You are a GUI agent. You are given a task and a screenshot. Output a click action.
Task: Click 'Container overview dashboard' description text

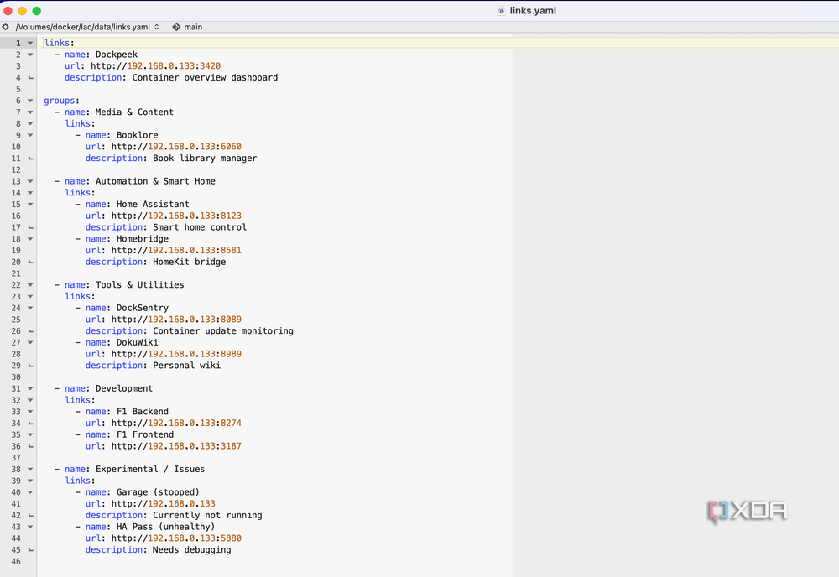[205, 77]
